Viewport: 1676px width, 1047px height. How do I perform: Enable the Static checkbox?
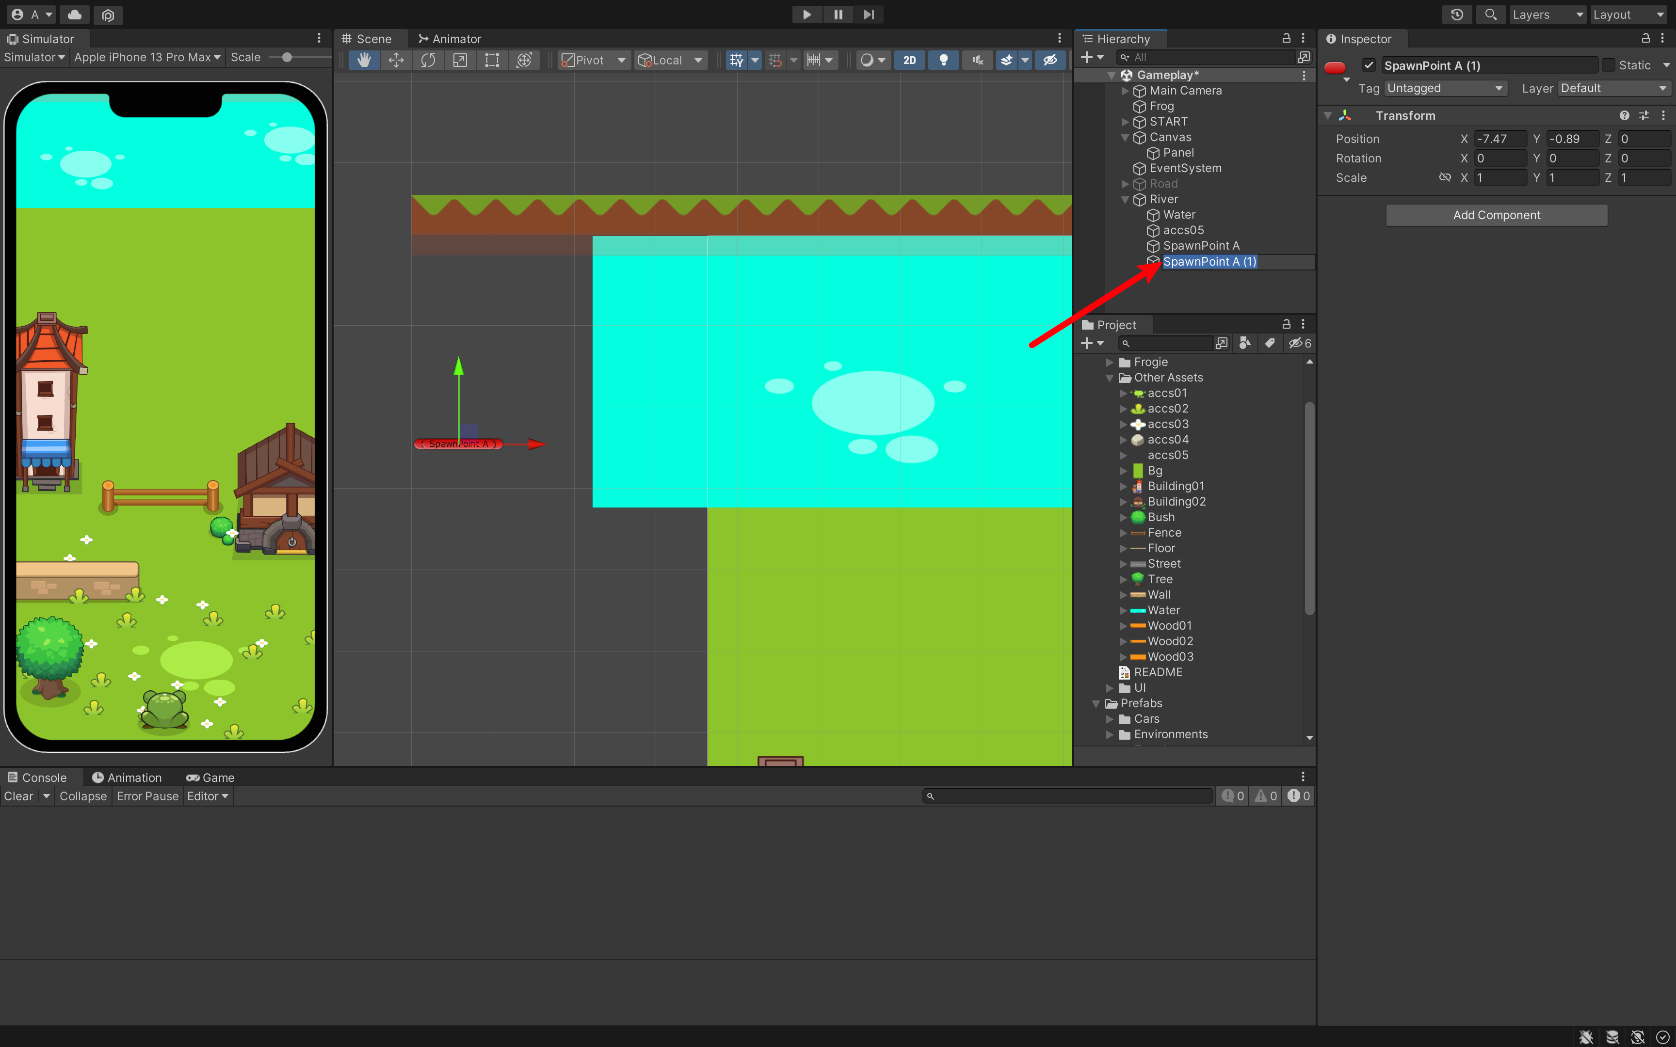(1609, 65)
